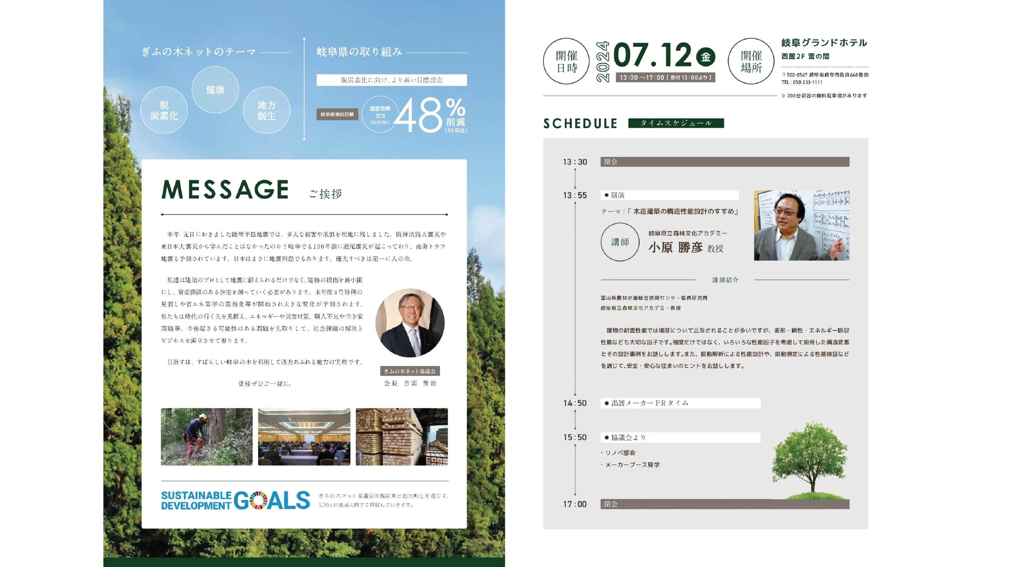Click the chairman portrait photo

coord(410,323)
